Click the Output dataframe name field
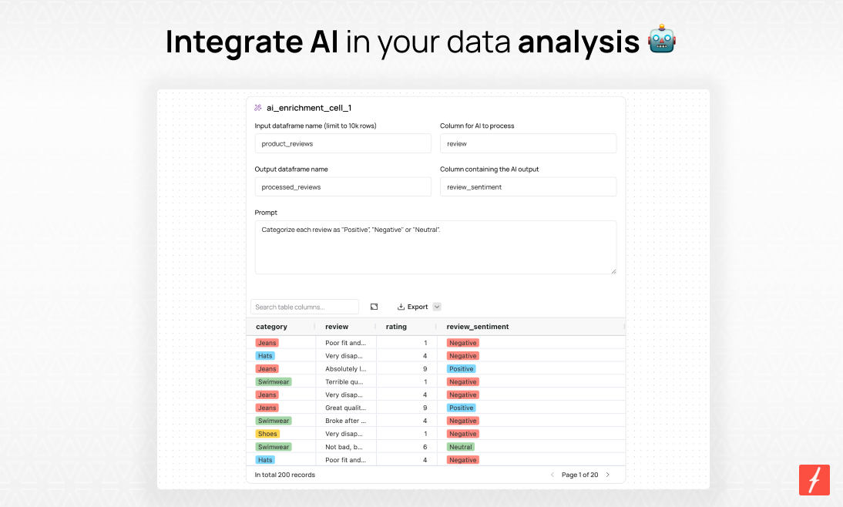Viewport: 843px width, 507px height. 343,187
